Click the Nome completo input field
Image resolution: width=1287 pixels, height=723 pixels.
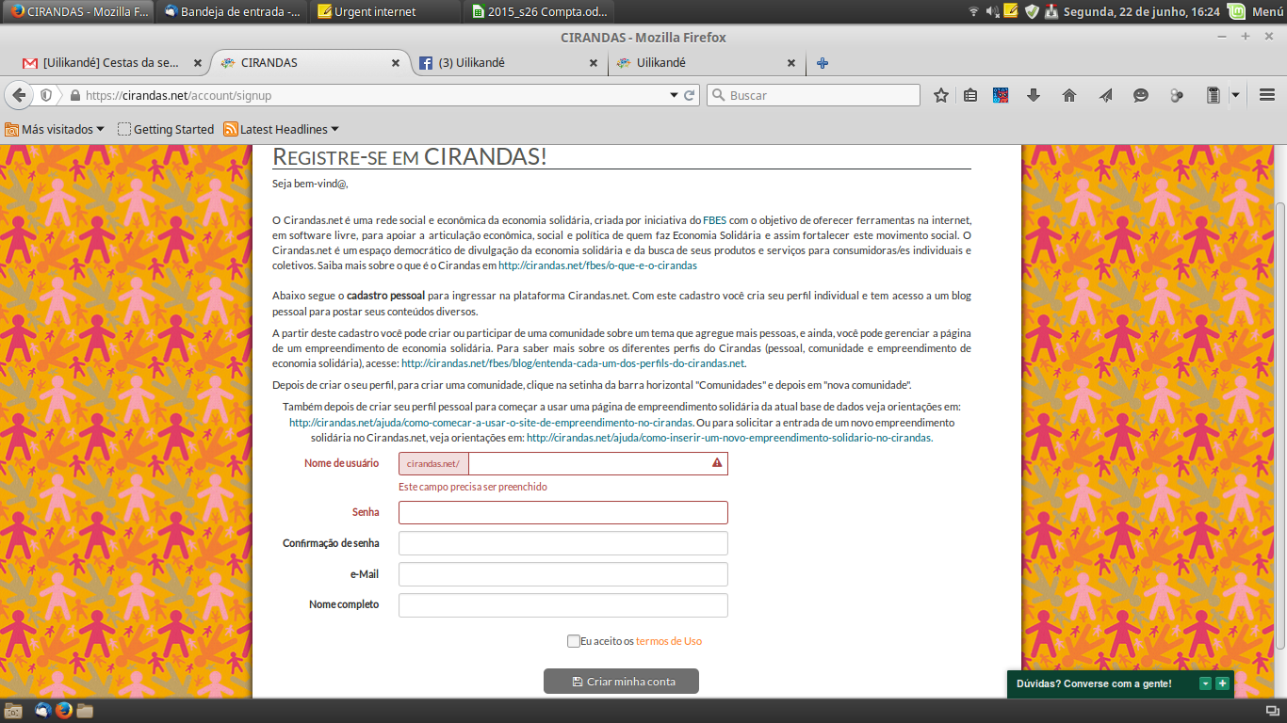tap(563, 605)
